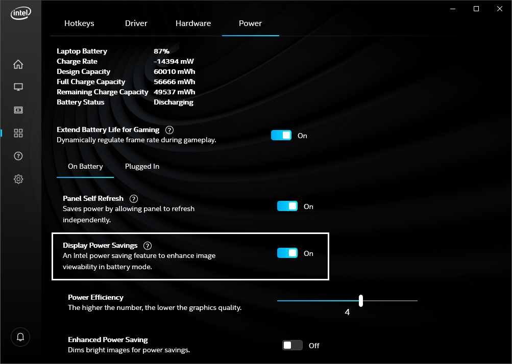Open the Support question mark icon
512x364 pixels.
click(x=18, y=156)
